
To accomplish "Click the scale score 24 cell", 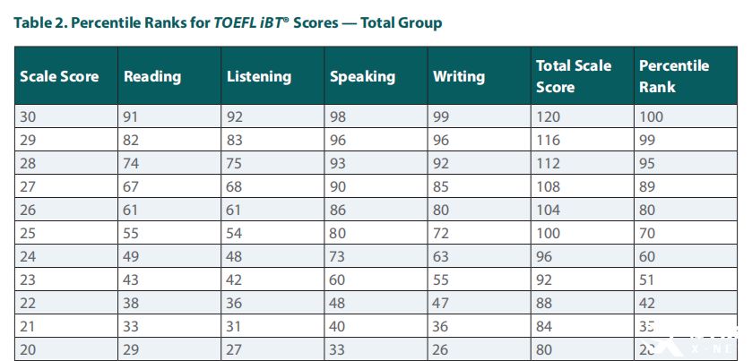I will 66,256.
